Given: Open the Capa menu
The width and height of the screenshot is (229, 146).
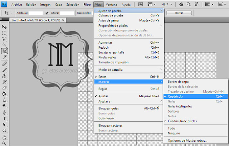Looking at the screenshot, I should pyautogui.click(x=58, y=5).
